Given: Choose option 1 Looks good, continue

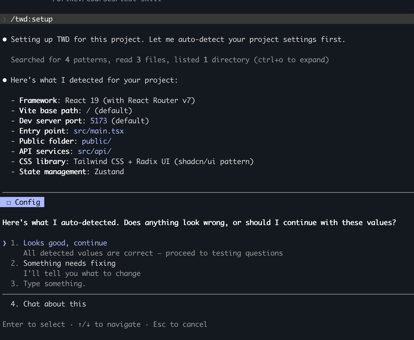Looking at the screenshot, I should pos(65,243).
